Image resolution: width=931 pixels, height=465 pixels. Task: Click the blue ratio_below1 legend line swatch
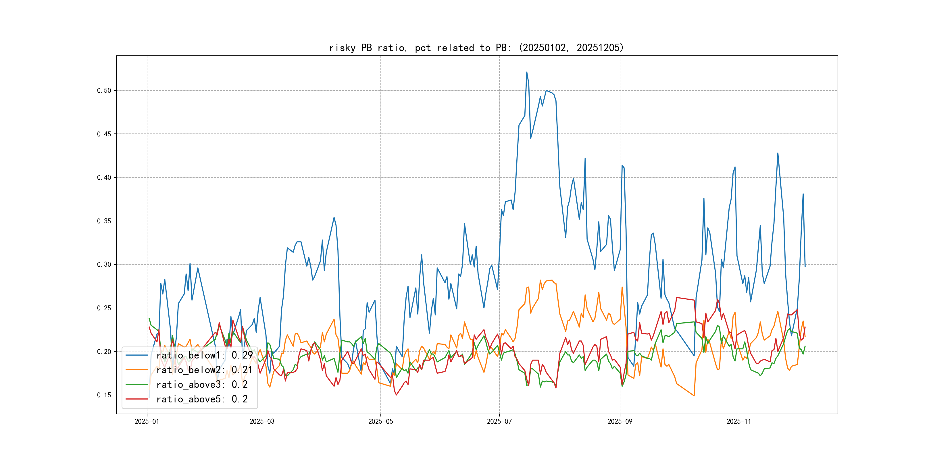[136, 355]
